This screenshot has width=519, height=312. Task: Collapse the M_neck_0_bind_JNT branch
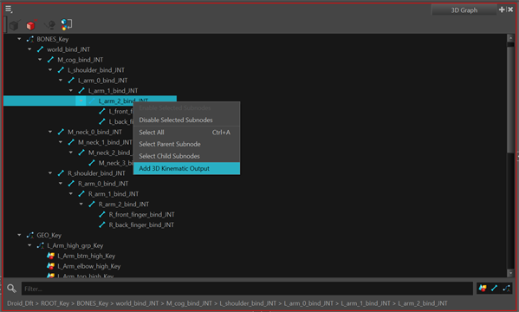tap(50, 132)
